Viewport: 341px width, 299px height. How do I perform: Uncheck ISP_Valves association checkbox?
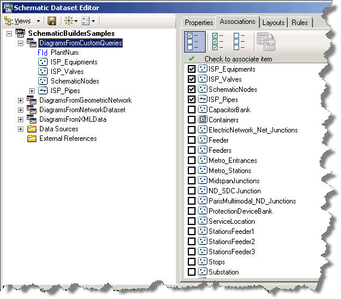tap(191, 79)
